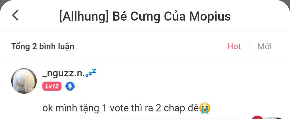Switch comment sorting to Hot

(234, 47)
